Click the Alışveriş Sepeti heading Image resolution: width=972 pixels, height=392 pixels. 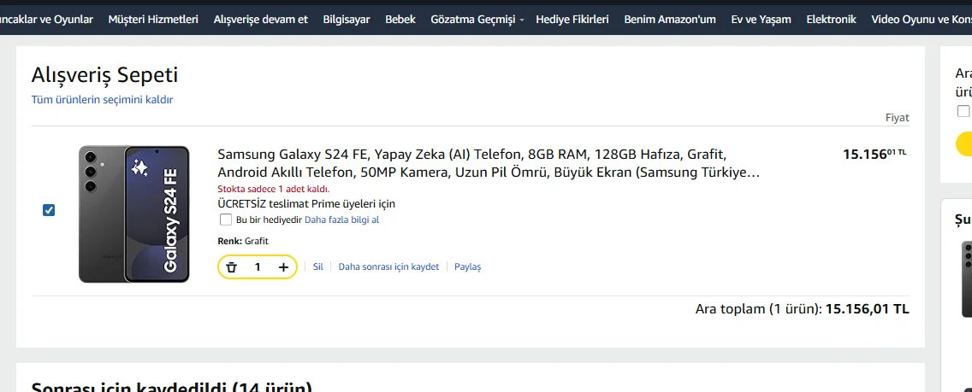(x=104, y=75)
